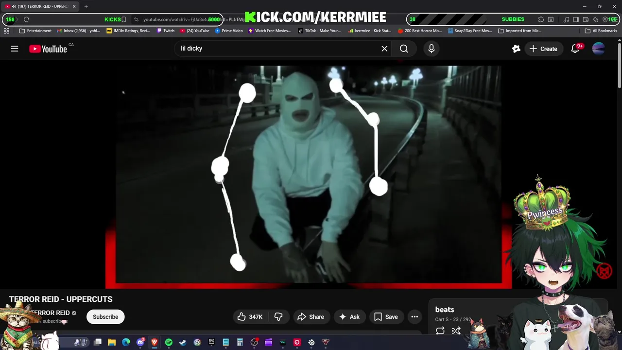Open the TERROR REID channel name link
Viewport: 622px width, 350px height.
point(51,313)
